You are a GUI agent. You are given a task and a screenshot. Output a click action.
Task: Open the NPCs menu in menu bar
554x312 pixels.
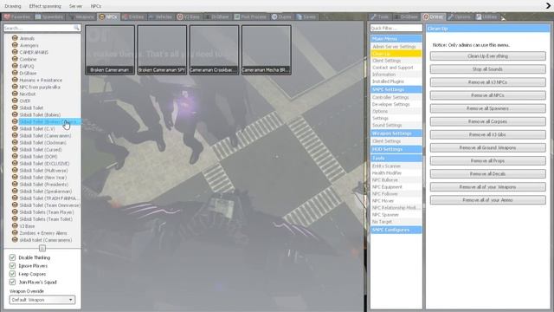[x=96, y=6]
